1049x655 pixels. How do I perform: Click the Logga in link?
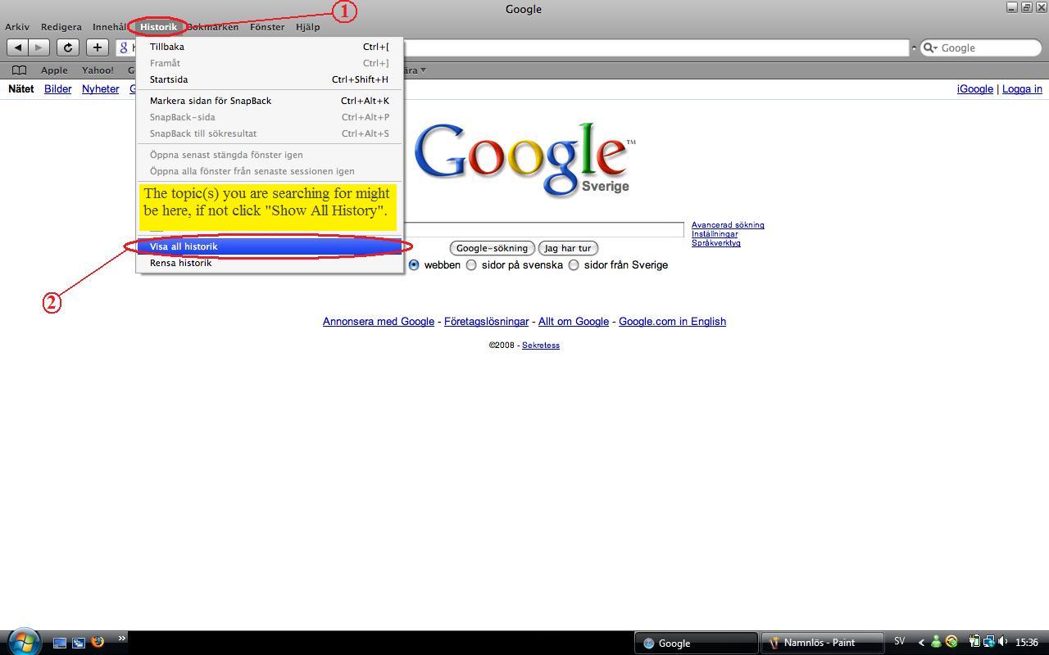point(1022,88)
